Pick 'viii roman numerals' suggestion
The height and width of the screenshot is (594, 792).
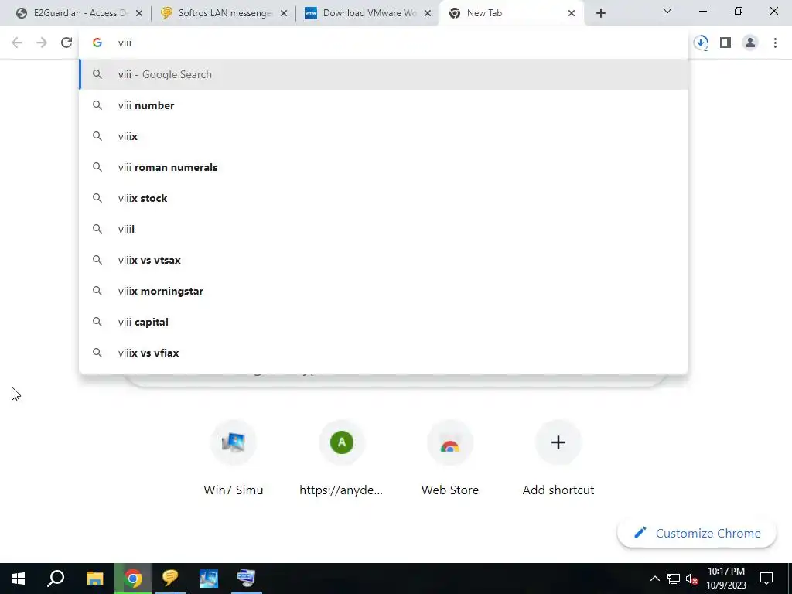click(x=384, y=167)
